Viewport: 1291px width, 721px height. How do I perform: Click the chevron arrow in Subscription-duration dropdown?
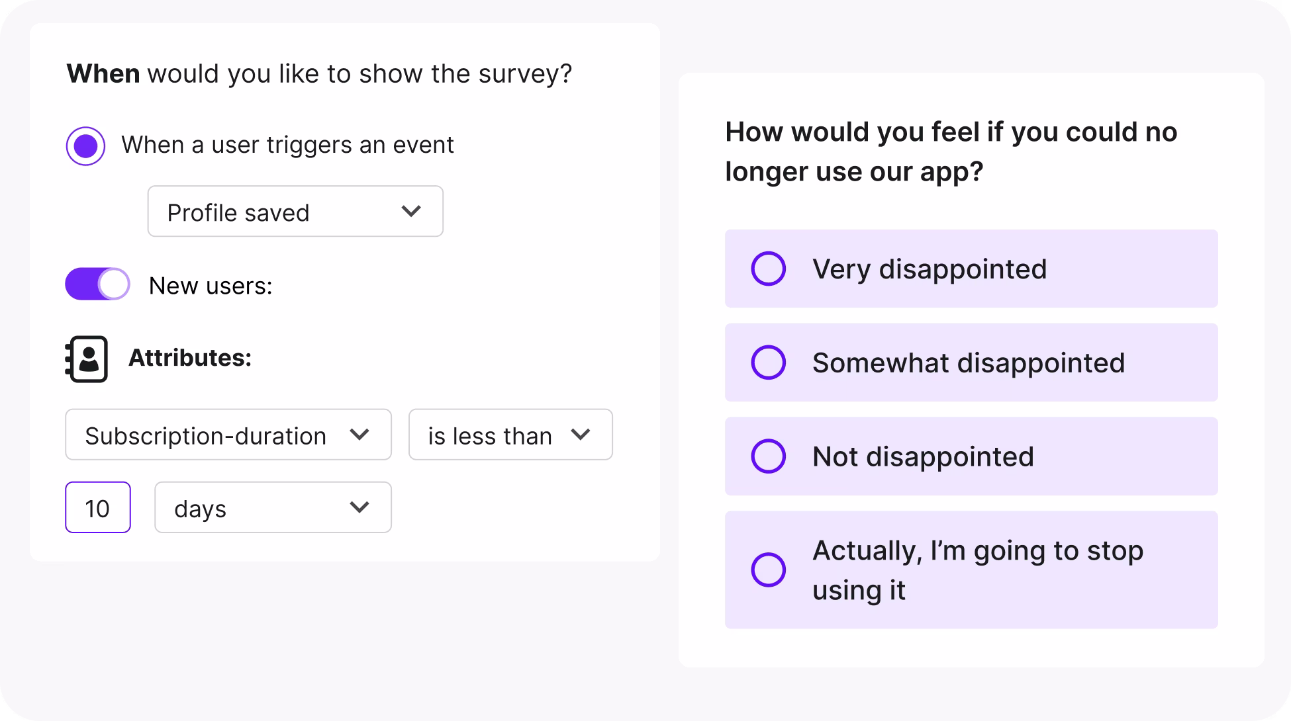[359, 435]
